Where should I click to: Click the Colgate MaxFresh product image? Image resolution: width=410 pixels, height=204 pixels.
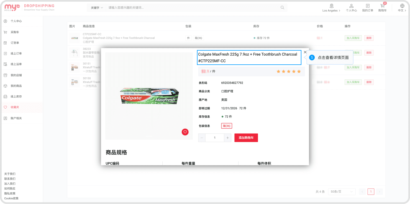point(149,96)
